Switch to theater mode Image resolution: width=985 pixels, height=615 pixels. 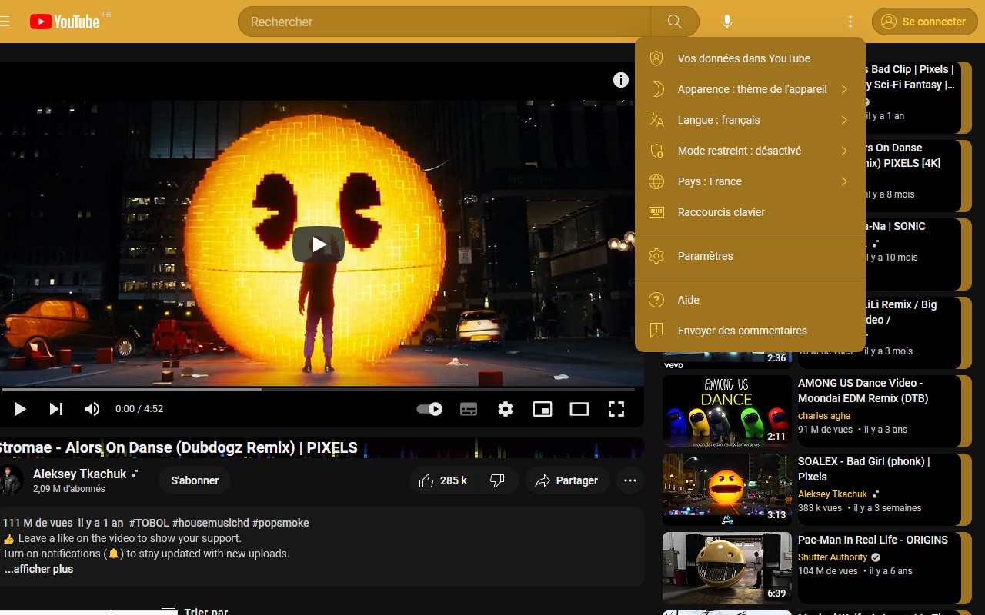579,409
